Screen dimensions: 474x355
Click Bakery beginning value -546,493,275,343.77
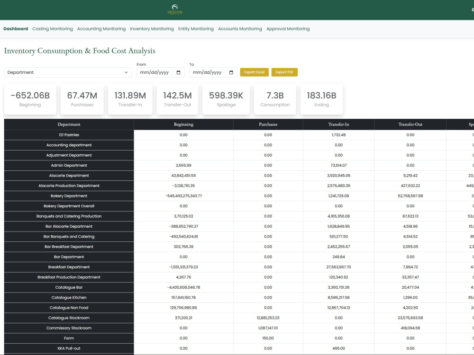pyautogui.click(x=183, y=196)
